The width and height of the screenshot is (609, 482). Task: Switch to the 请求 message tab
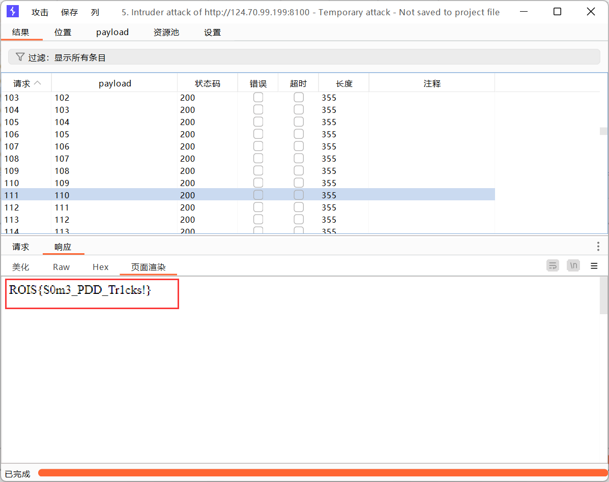[21, 247]
